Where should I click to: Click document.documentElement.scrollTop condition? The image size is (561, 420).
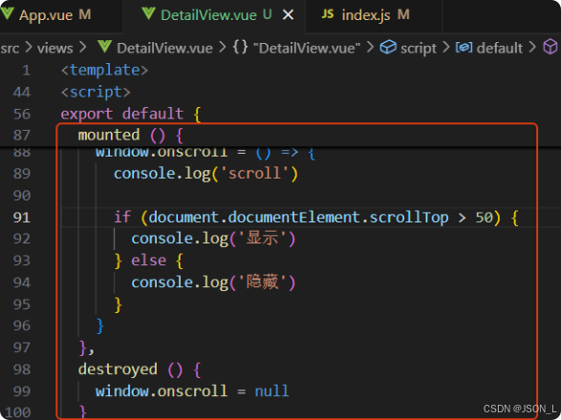pos(298,218)
